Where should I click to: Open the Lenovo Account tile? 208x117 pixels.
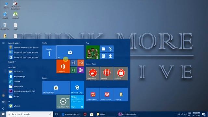click(121, 73)
